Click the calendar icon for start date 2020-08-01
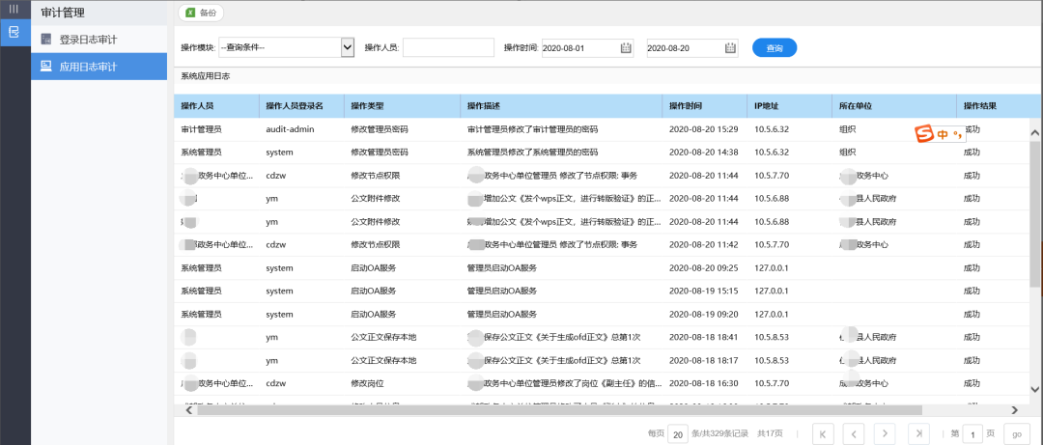Screen dimensions: 1043x445 tap(626, 47)
